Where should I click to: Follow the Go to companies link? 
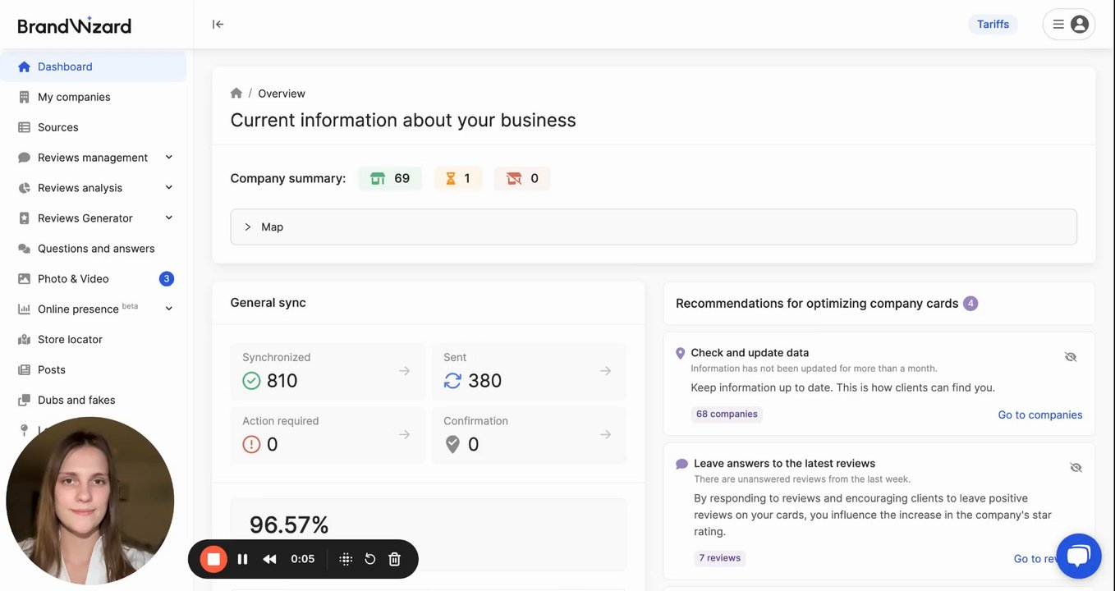(x=1039, y=415)
